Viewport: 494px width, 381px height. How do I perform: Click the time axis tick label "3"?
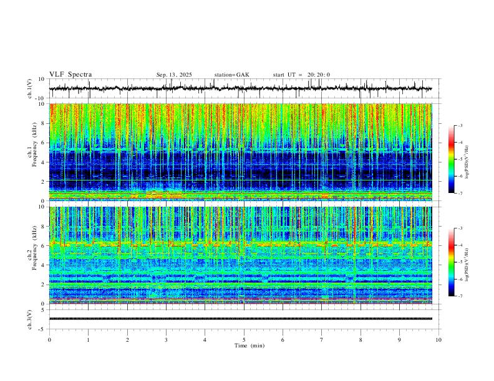pos(166,340)
